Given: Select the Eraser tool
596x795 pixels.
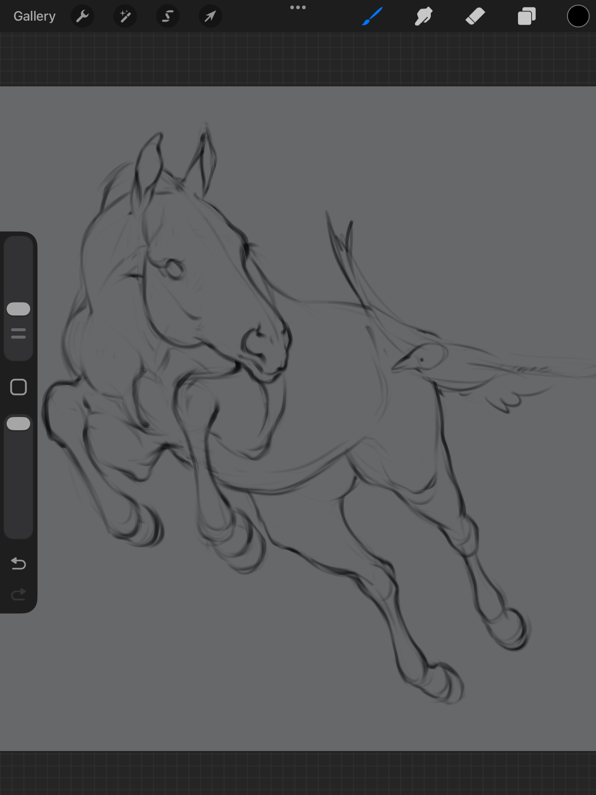Looking at the screenshot, I should pyautogui.click(x=475, y=16).
